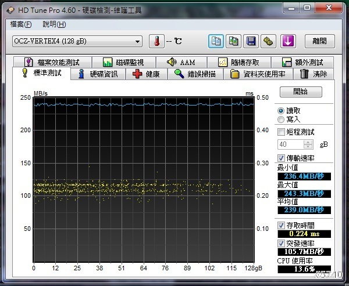This screenshot has width=349, height=286.
Task: Open the 清除 (Erase) trash can tab
Action: coord(314,74)
